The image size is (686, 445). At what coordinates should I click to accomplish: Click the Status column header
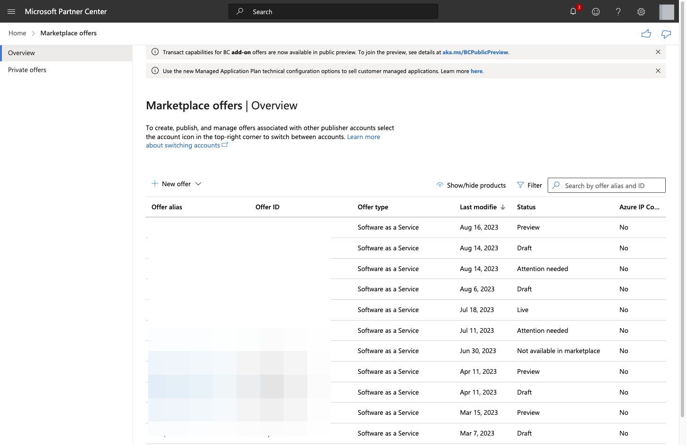click(x=526, y=207)
